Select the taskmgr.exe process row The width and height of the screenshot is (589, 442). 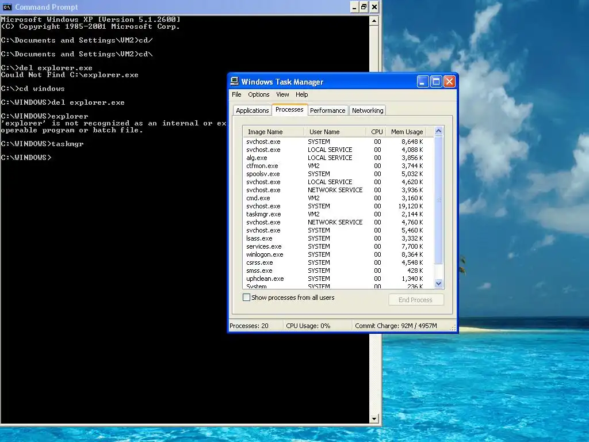[x=338, y=214]
